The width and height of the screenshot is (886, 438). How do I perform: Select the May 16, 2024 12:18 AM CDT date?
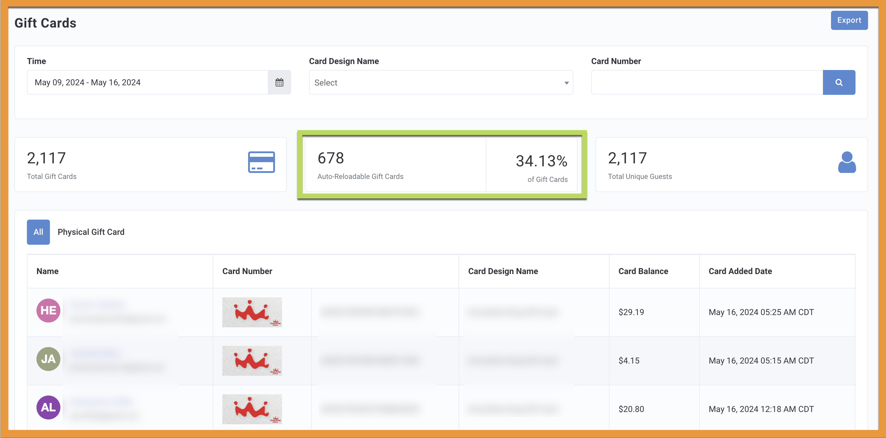[x=761, y=409]
